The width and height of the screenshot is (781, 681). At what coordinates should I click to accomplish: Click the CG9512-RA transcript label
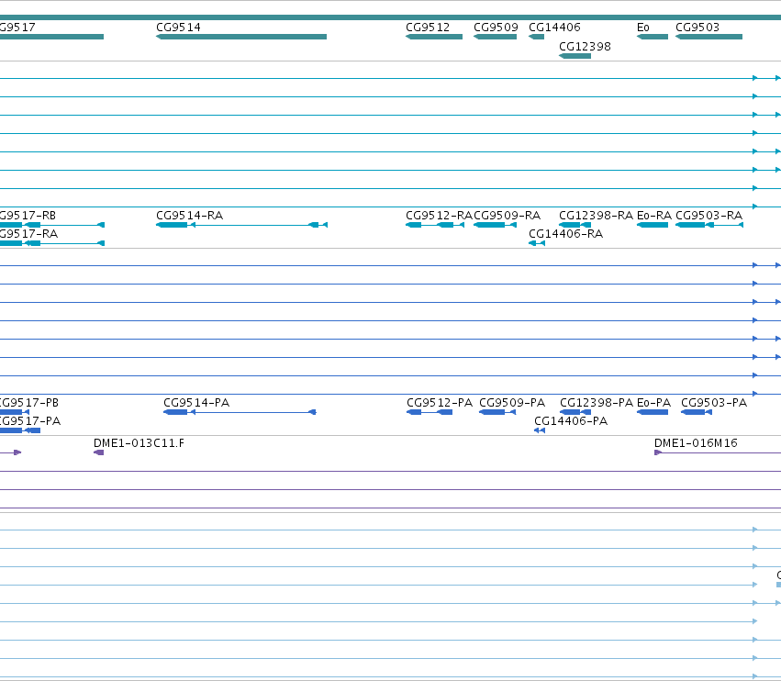(439, 215)
